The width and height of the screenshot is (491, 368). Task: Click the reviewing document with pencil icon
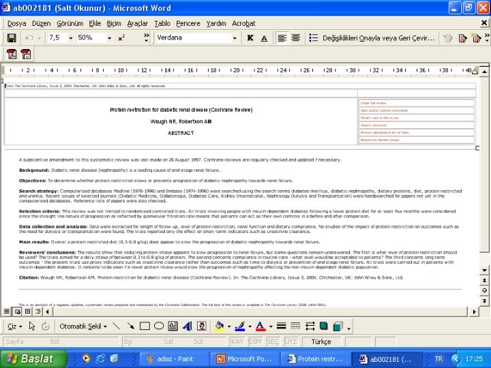click(462, 38)
